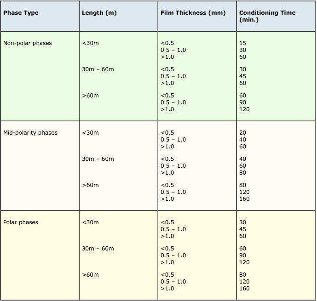Click "0.5 – 1.0" film thickness for Polar <30m
The height and width of the screenshot is (301, 317).
(173, 229)
